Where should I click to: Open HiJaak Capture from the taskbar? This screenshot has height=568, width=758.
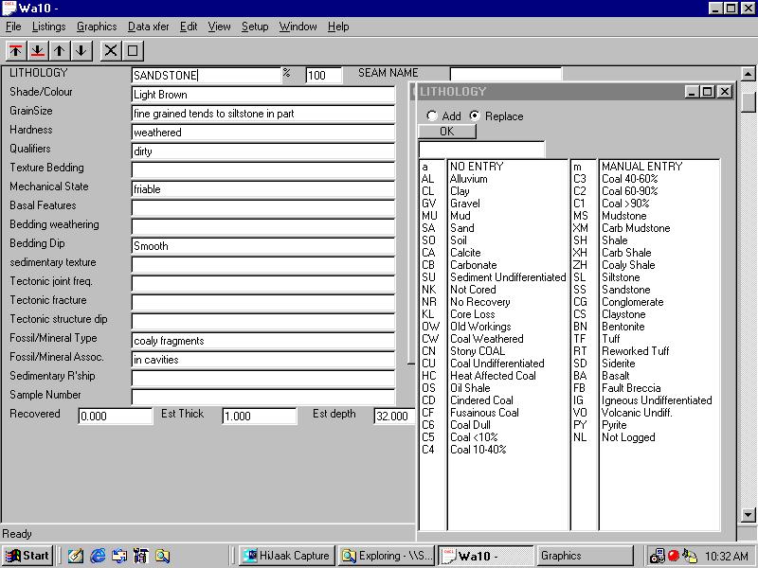(x=285, y=556)
